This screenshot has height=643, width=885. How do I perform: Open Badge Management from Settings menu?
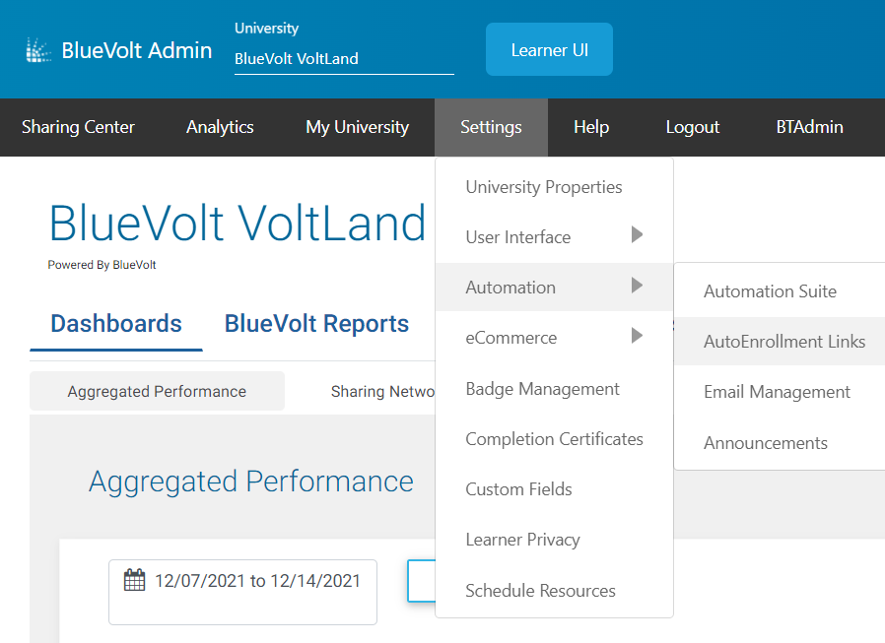[554, 389]
